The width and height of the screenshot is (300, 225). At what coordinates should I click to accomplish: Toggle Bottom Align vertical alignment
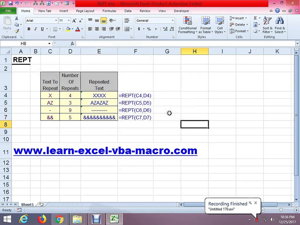pyautogui.click(x=104, y=20)
